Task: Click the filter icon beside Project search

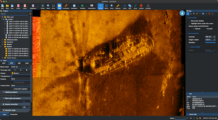Action: click(x=30, y=14)
